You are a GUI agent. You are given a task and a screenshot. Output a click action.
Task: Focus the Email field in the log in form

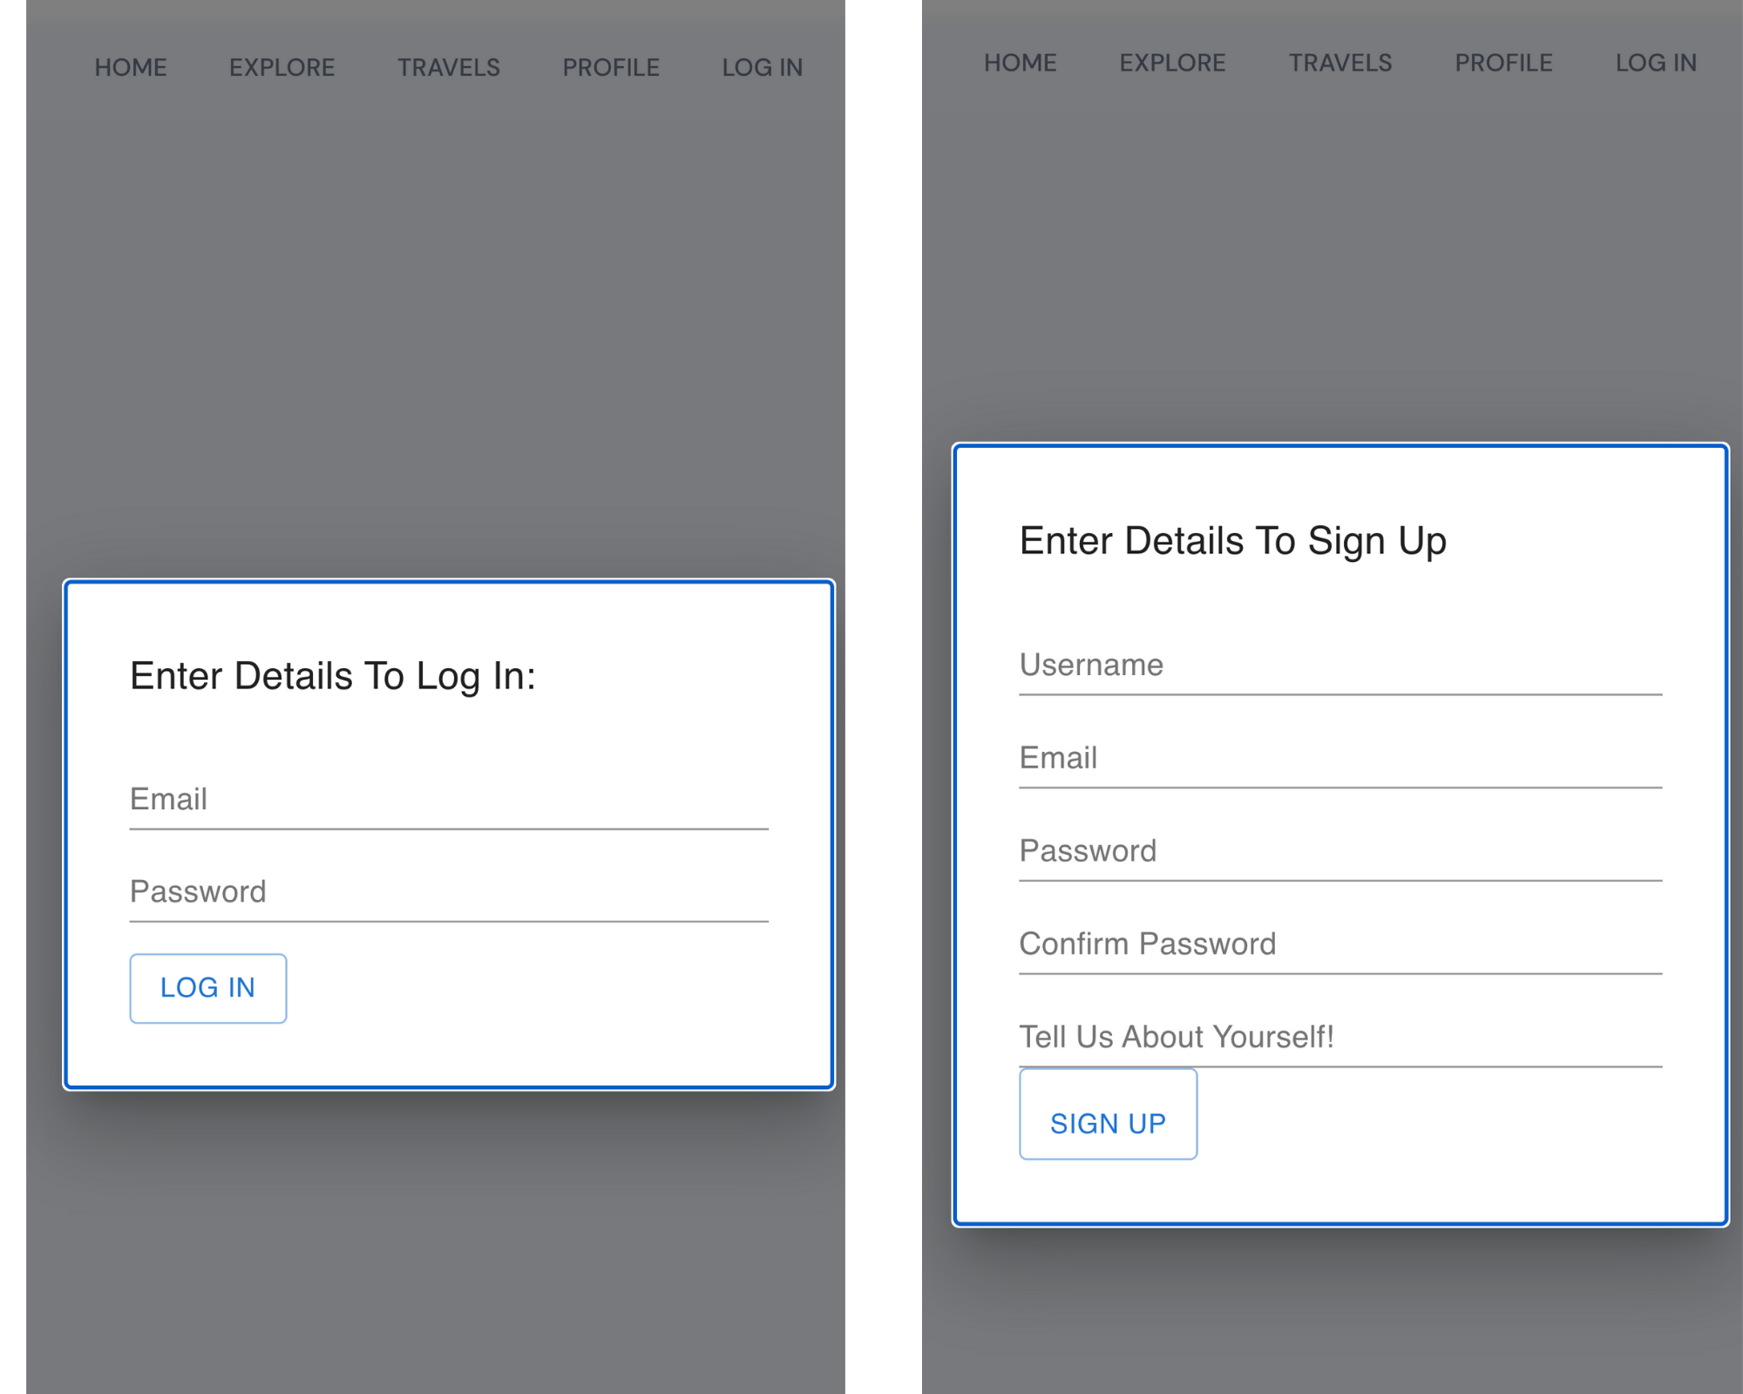coord(448,800)
